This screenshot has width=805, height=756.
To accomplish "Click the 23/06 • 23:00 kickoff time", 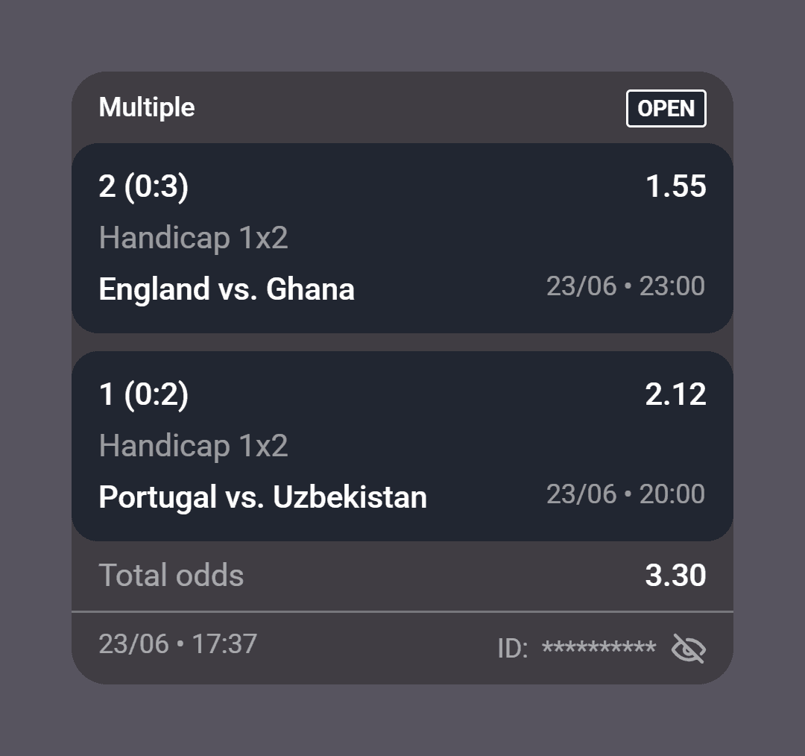I will coord(625,286).
